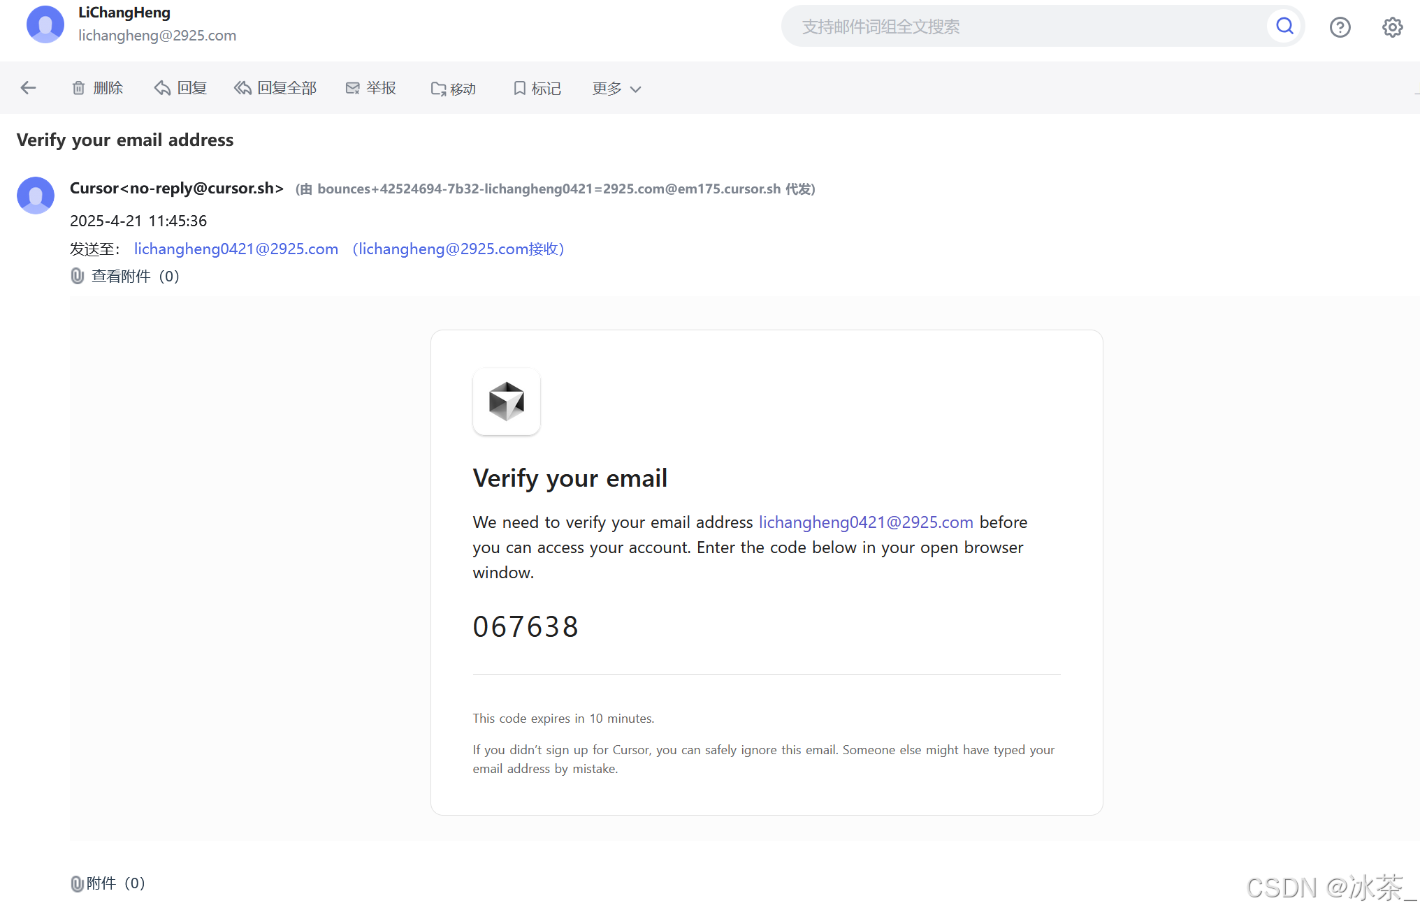Image resolution: width=1420 pixels, height=912 pixels.
Task: Open the settings gear icon
Action: click(1392, 27)
